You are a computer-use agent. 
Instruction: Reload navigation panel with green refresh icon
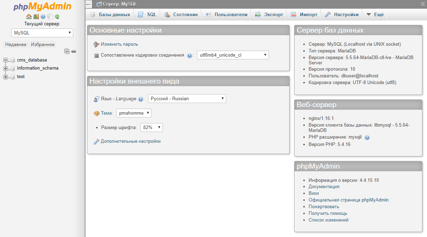coord(57,17)
